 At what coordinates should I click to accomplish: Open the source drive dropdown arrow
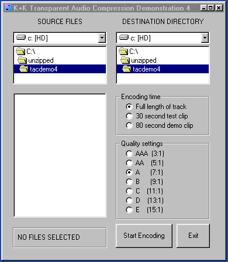coord(102,38)
